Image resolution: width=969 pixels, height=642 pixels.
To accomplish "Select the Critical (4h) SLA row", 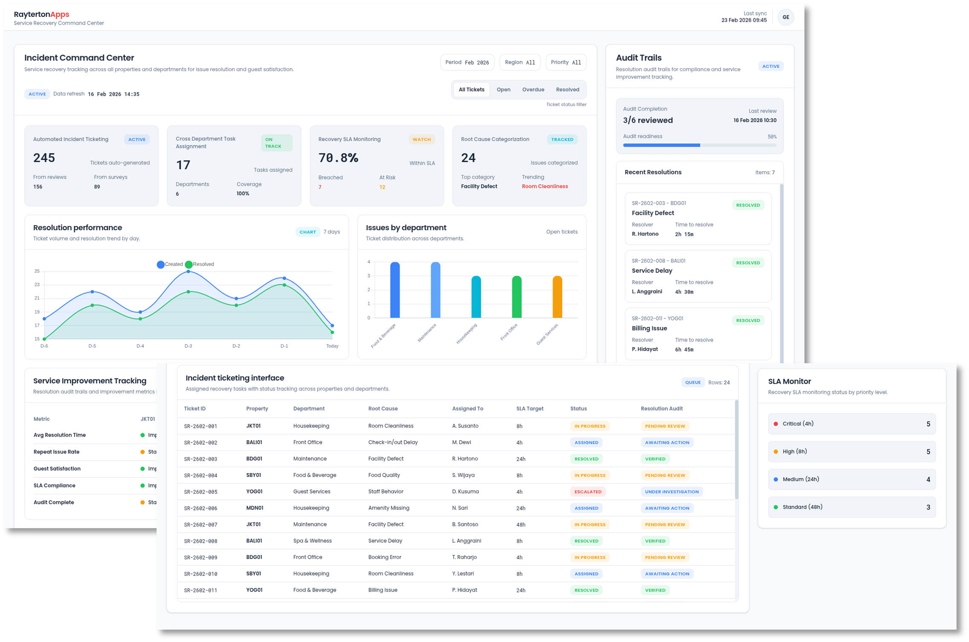I will [851, 424].
